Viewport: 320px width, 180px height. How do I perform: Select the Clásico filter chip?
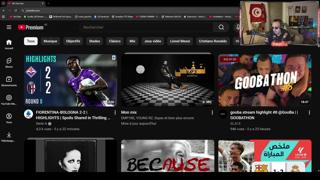click(x=115, y=41)
